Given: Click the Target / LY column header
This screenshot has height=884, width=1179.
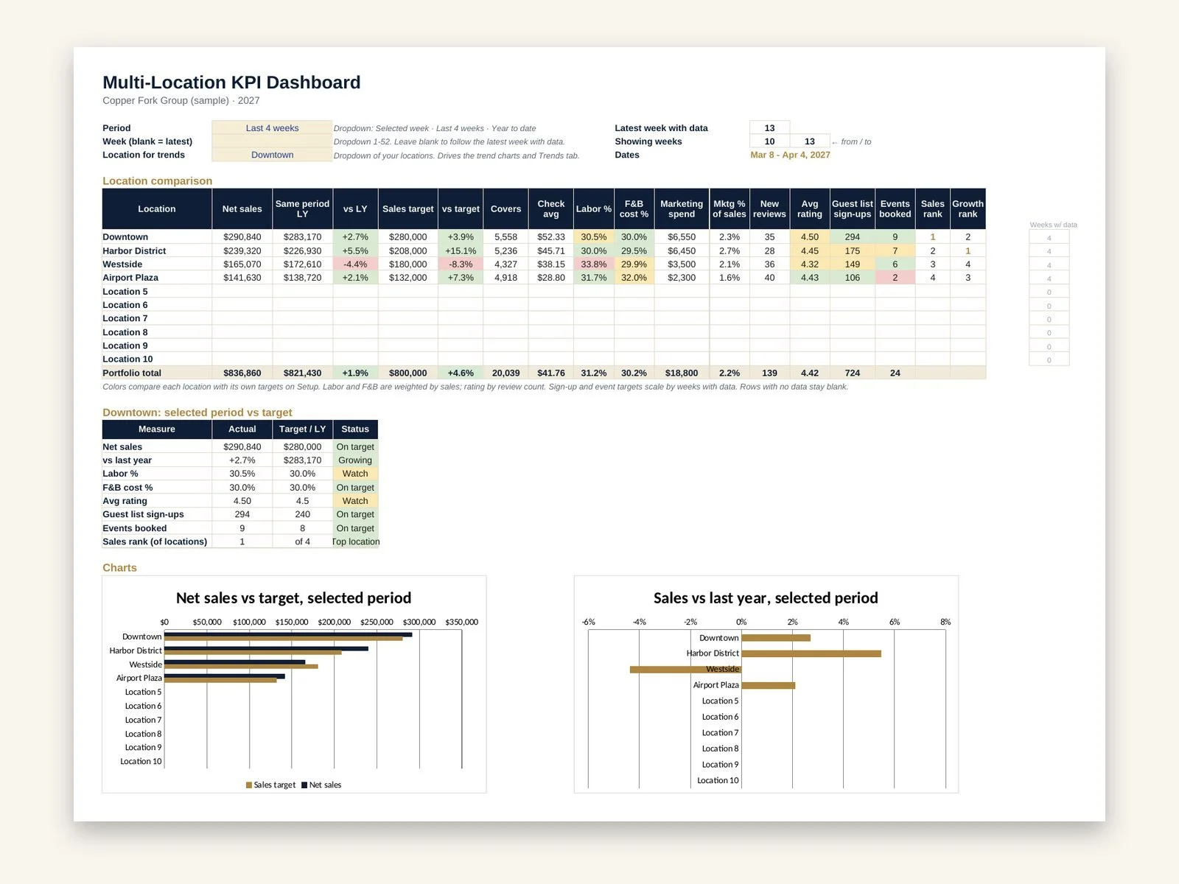Looking at the screenshot, I should coord(302,429).
